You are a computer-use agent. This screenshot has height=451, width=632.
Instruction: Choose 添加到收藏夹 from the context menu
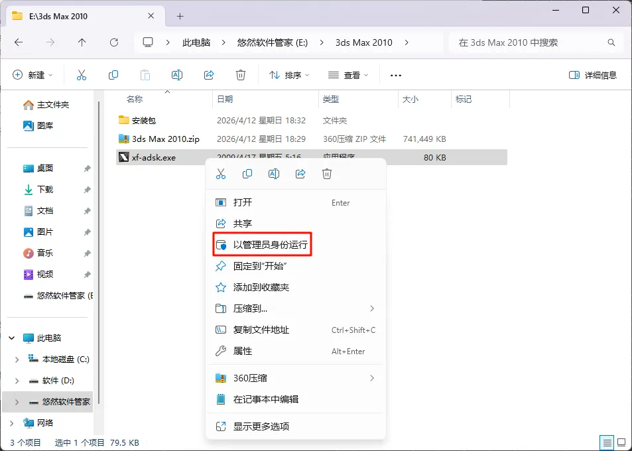pos(296,287)
